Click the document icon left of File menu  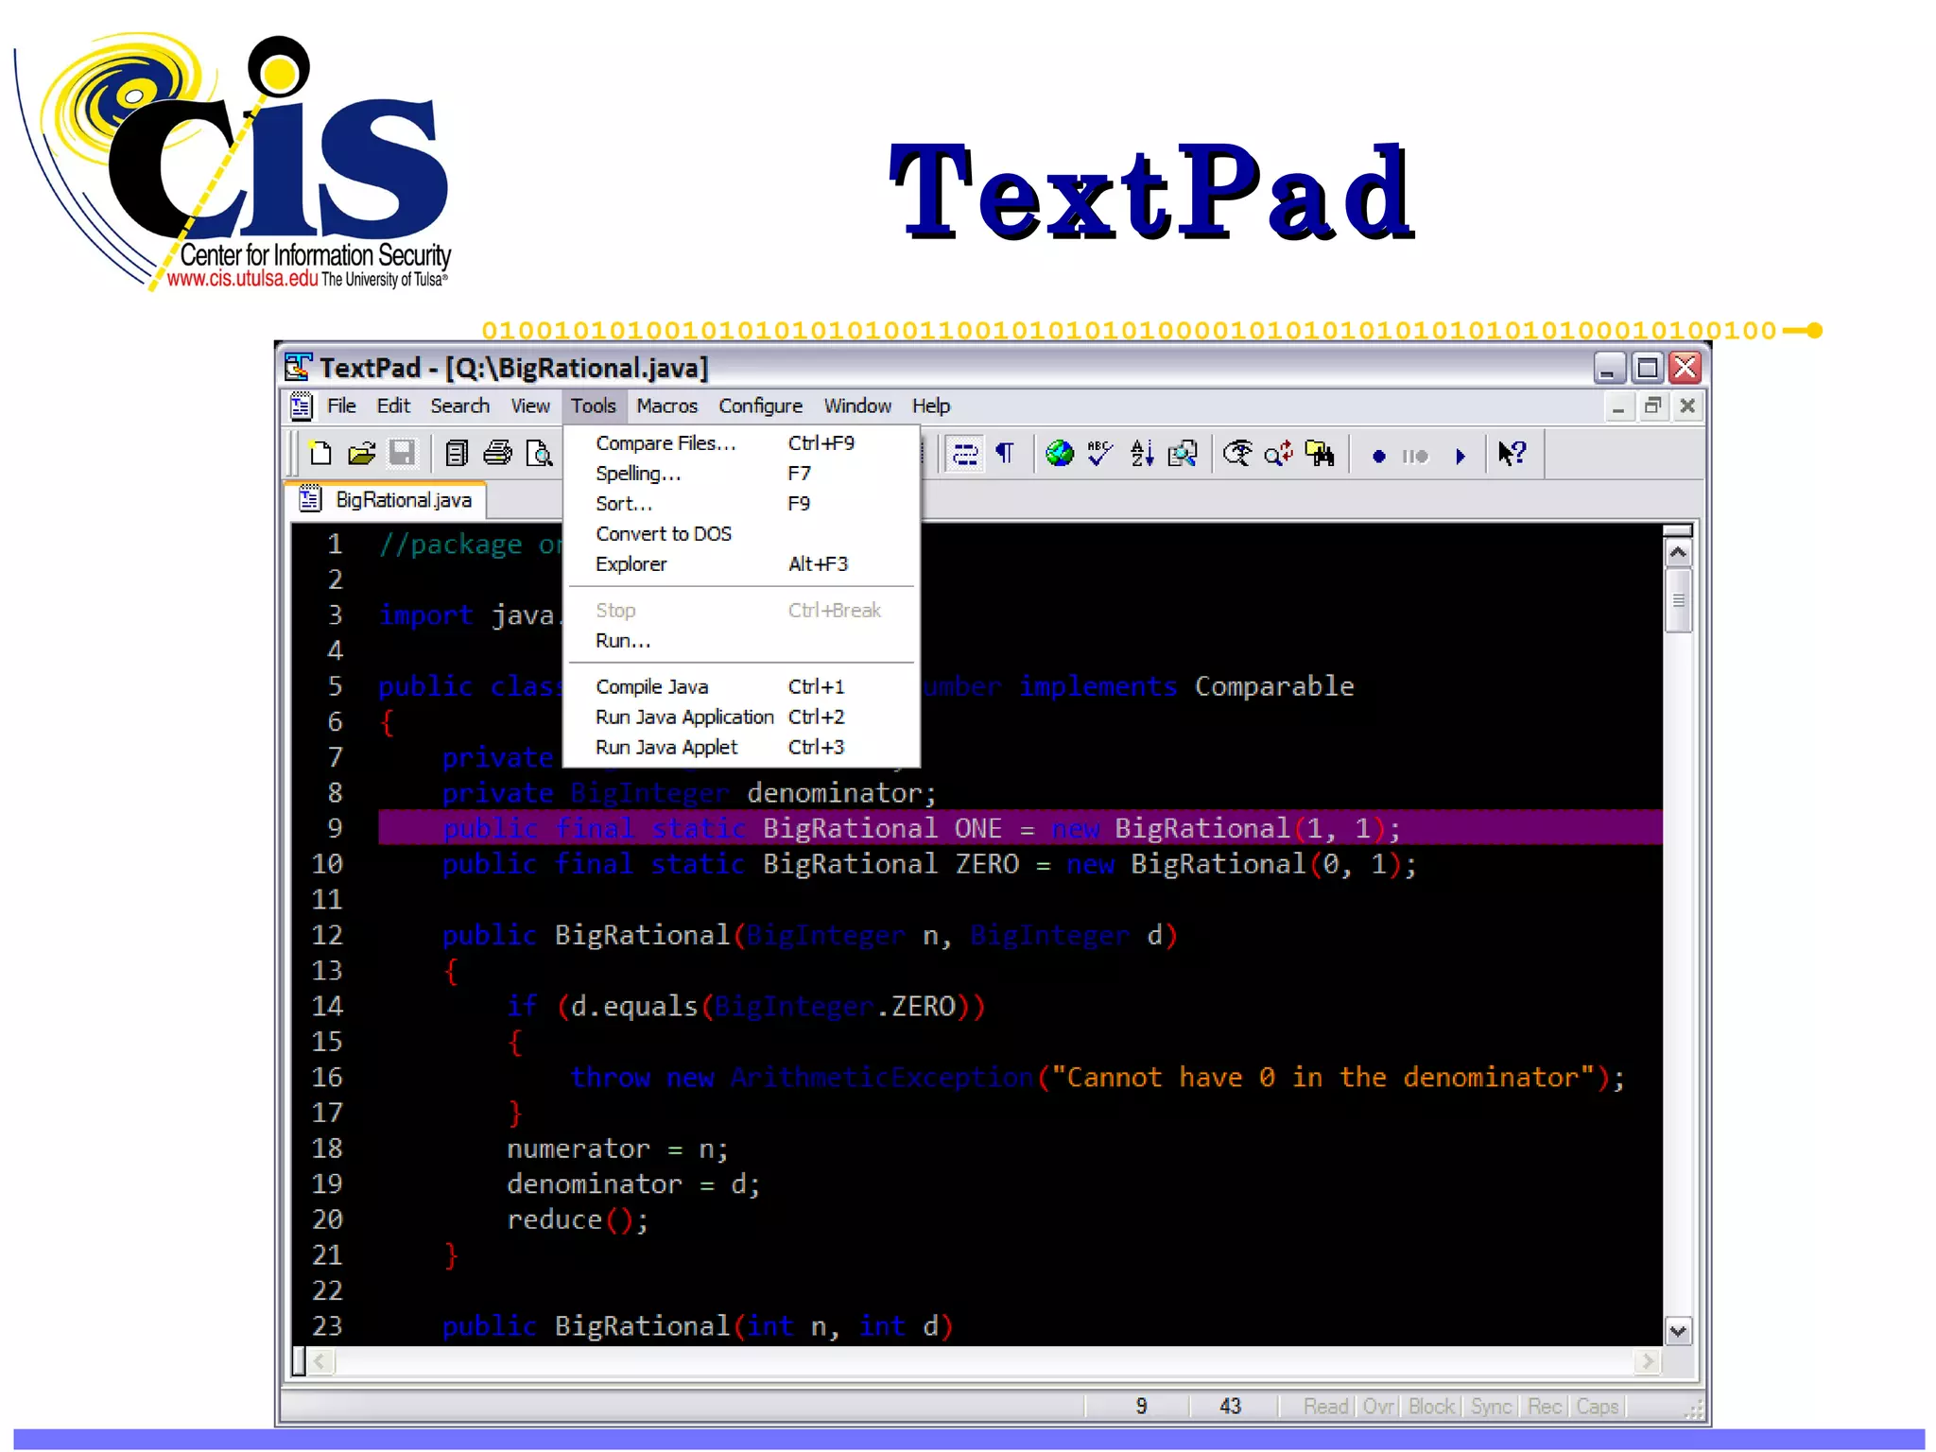click(x=301, y=406)
